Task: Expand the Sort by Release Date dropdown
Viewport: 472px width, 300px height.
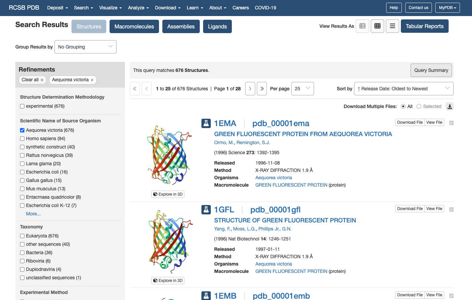Action: pyautogui.click(x=404, y=89)
